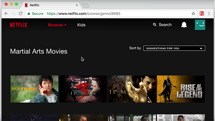Open the green smiley profile avatar
Image resolution: width=215 pixels, height=121 pixels.
(200, 25)
